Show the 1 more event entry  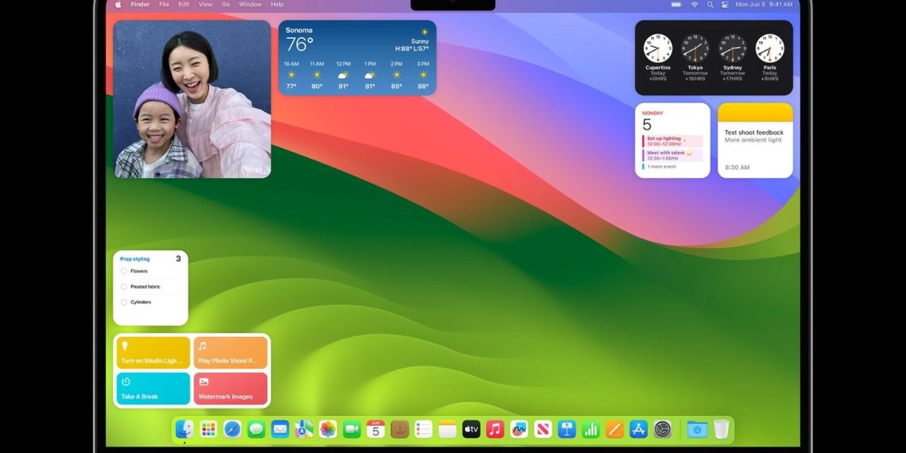[660, 166]
